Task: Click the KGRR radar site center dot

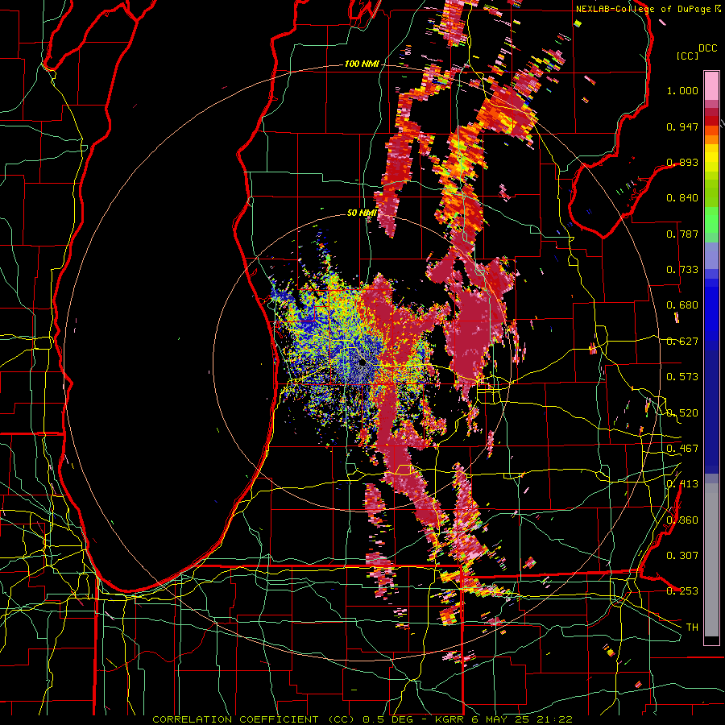Action: [x=362, y=363]
